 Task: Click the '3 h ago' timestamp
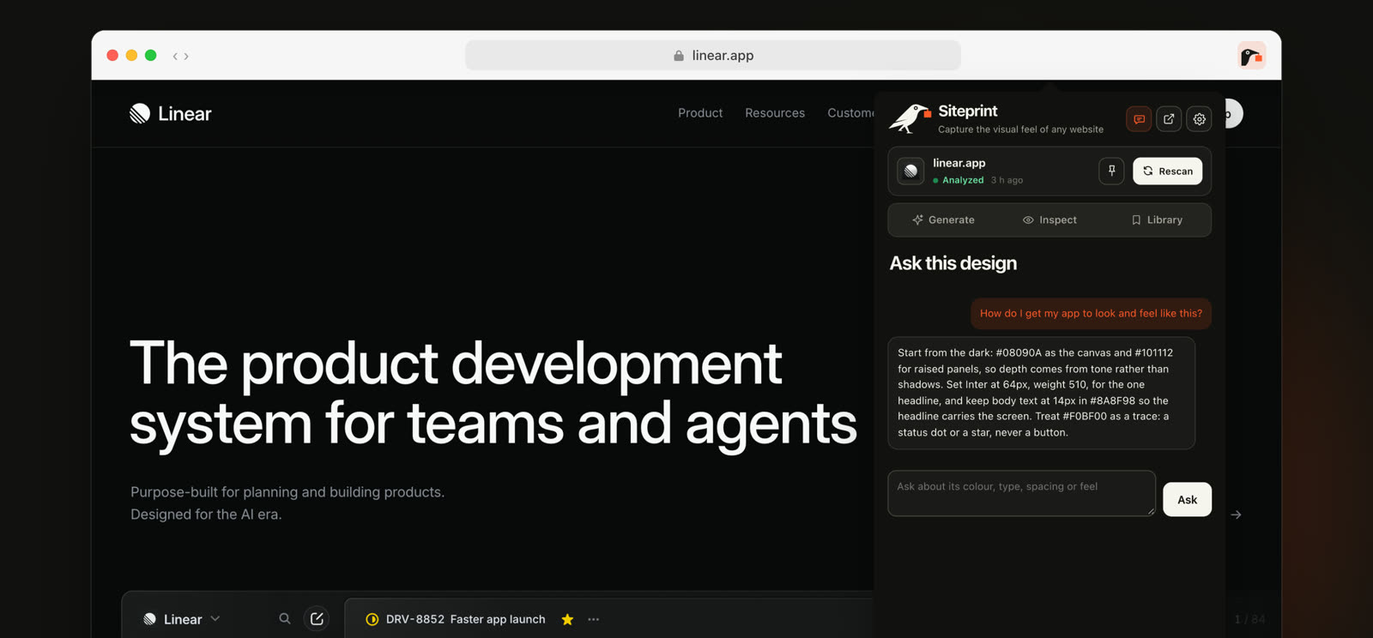pyautogui.click(x=1007, y=180)
